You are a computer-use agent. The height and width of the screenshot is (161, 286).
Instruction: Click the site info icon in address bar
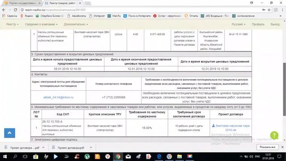pos(22,10)
